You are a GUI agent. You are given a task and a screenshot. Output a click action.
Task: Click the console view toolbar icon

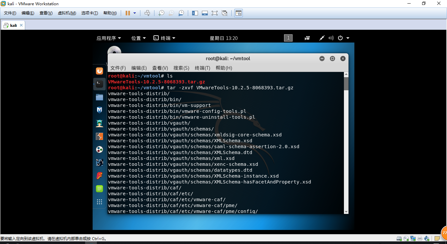[239, 13]
